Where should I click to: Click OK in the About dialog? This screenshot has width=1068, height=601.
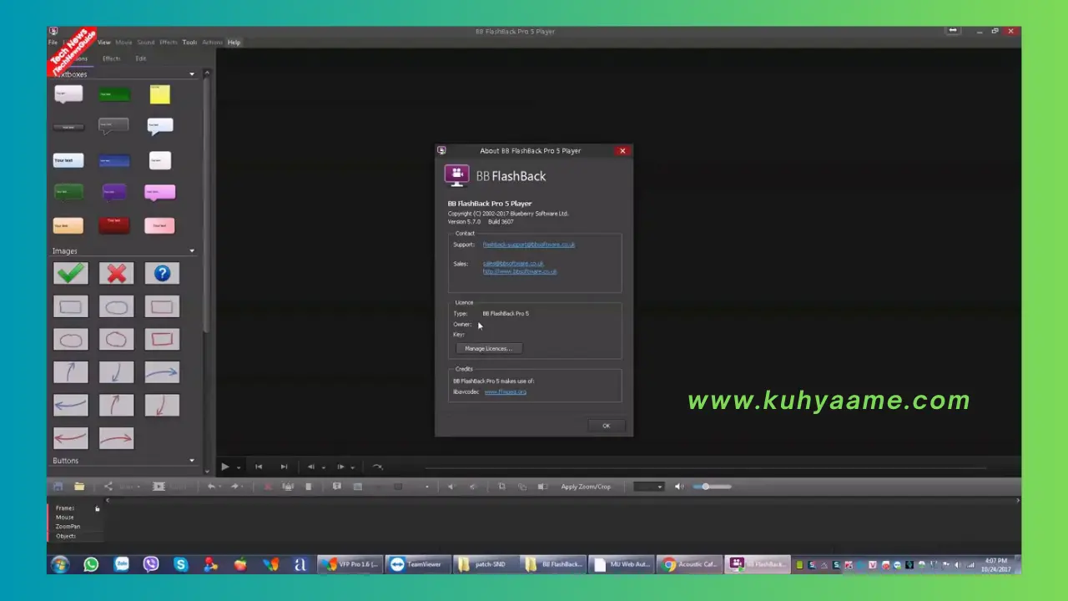tap(606, 426)
